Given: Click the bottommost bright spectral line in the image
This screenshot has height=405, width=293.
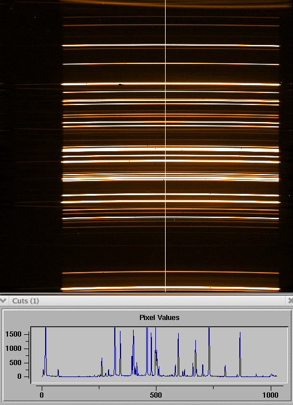Looking at the screenshot, I should [171, 289].
